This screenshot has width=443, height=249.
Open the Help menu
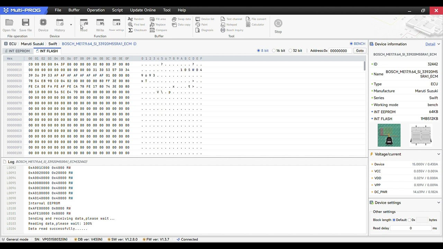click(182, 10)
